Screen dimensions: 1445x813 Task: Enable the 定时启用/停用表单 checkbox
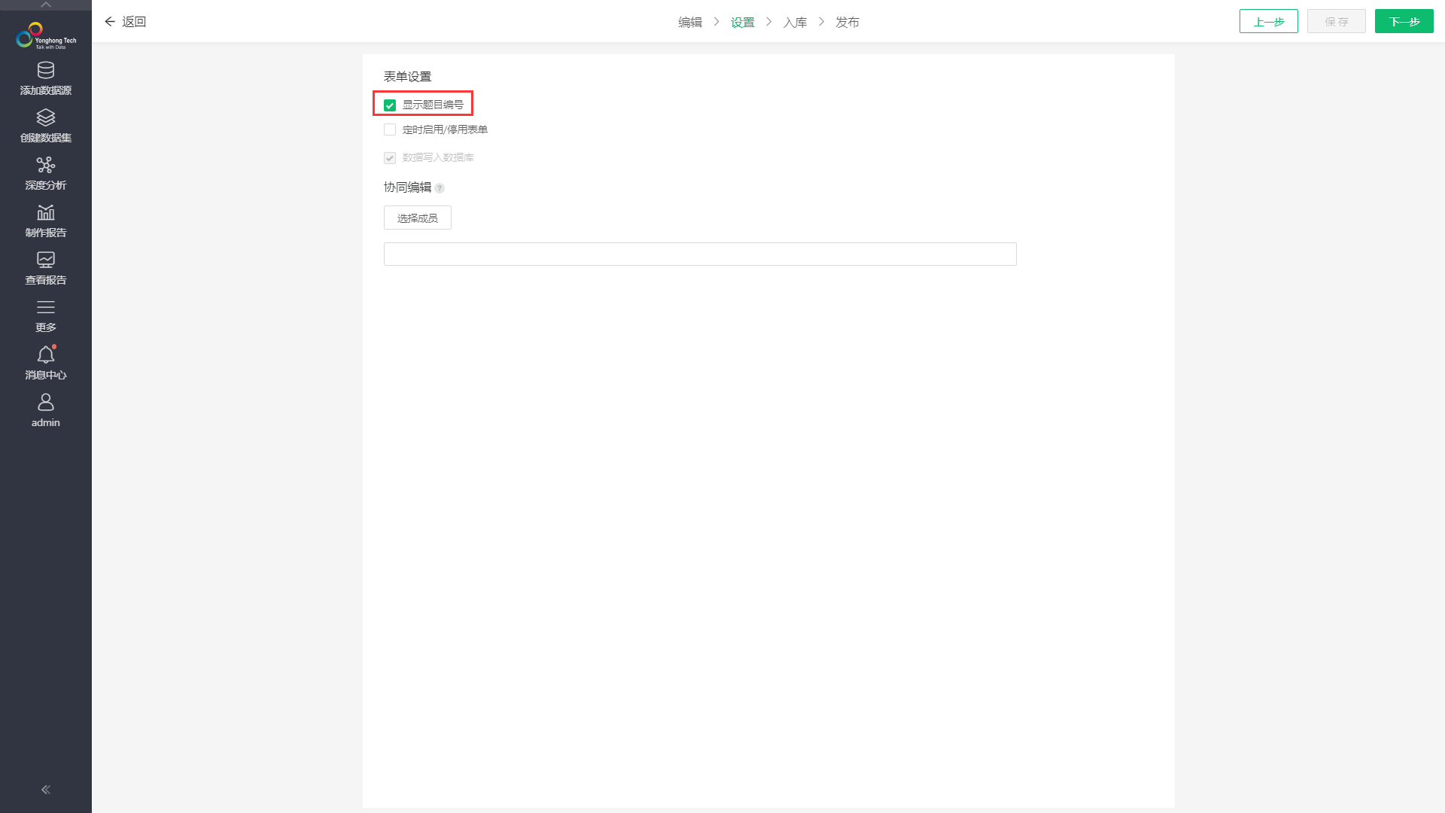[390, 129]
